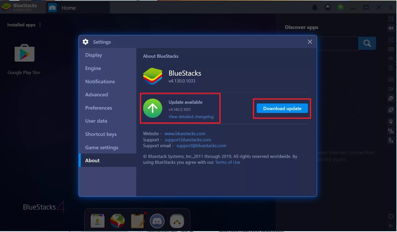
Task: Click the search magnifier button
Action: pos(367,43)
